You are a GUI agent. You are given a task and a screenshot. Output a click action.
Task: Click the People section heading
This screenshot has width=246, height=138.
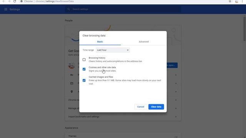coord(69,20)
